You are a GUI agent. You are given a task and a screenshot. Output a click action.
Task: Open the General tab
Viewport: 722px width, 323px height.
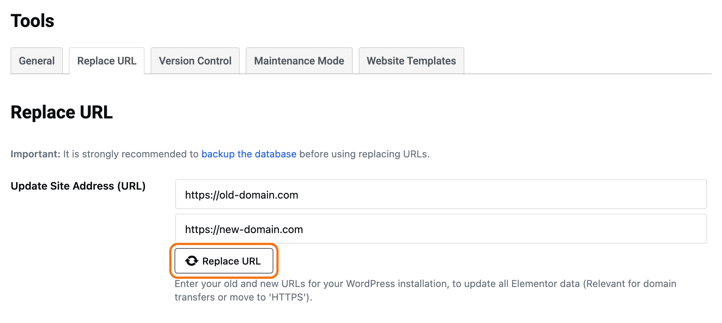pyautogui.click(x=37, y=61)
